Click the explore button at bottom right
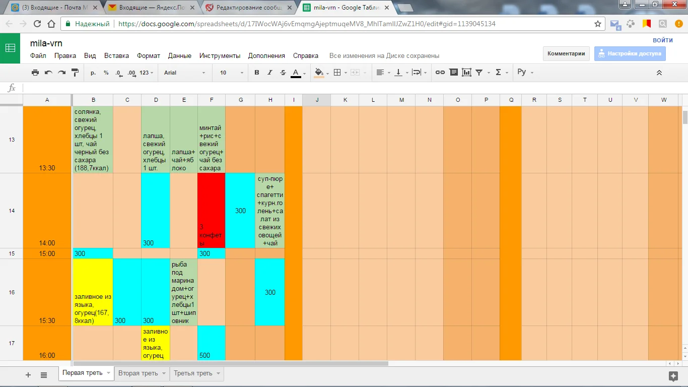 pyautogui.click(x=673, y=375)
